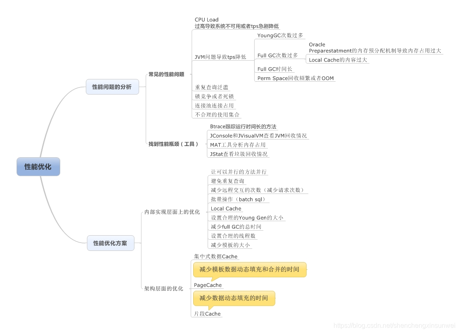Select the 性能优化方案 node
Image resolution: width=459 pixels, height=333 pixels.
point(110,243)
